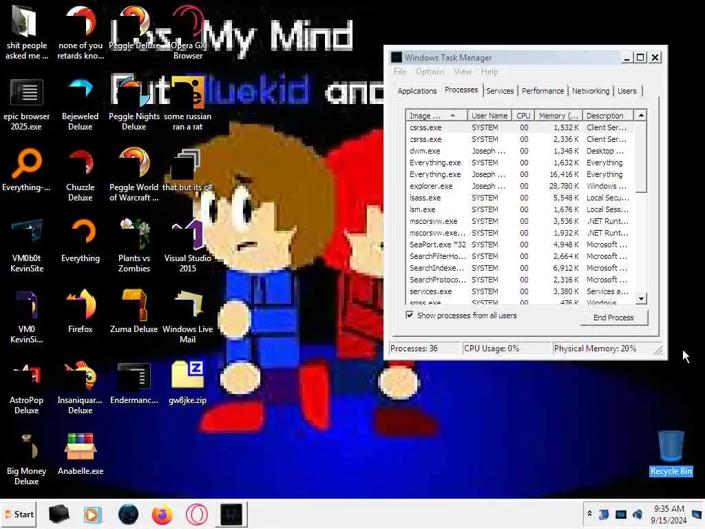The image size is (705, 529).
Task: Select Peggle World of Warcraft icon
Action: pos(134,175)
